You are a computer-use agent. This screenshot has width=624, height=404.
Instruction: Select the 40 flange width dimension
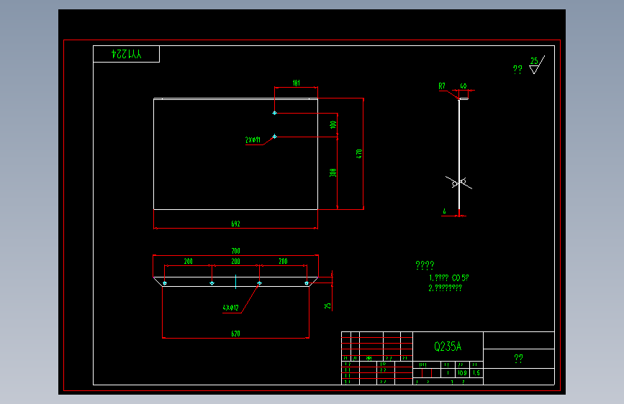click(464, 86)
